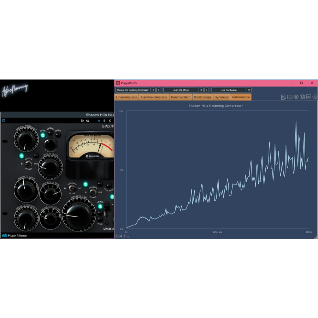
Task: Click the X button next to plugin selector
Action: (159, 90)
